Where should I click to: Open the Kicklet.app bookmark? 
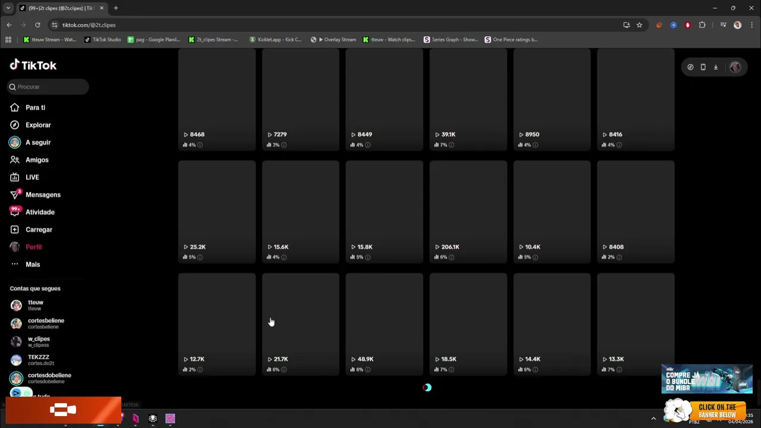click(275, 40)
